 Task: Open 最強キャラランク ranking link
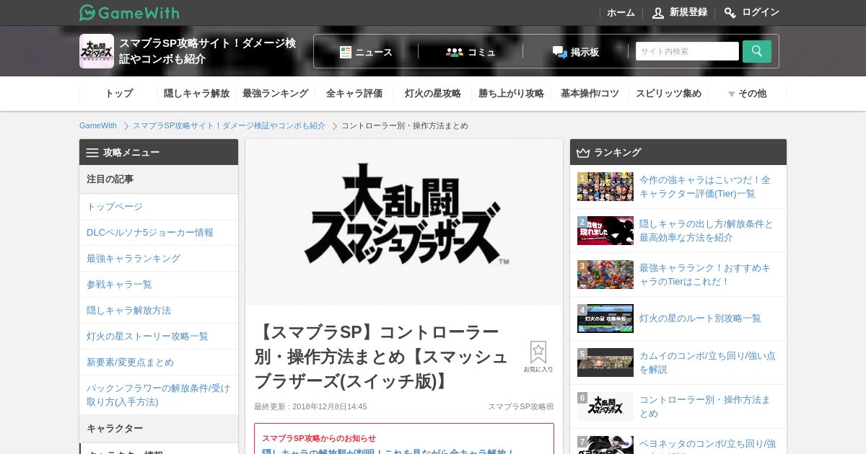(704, 275)
